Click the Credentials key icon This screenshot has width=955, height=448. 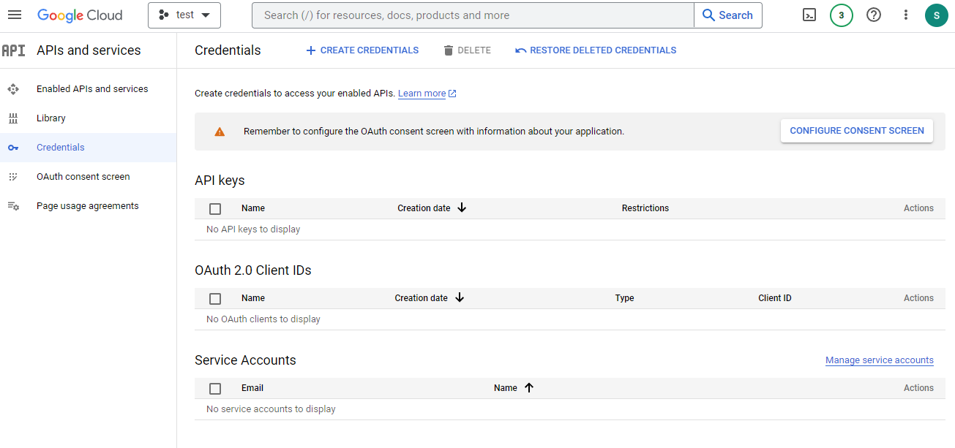point(13,148)
